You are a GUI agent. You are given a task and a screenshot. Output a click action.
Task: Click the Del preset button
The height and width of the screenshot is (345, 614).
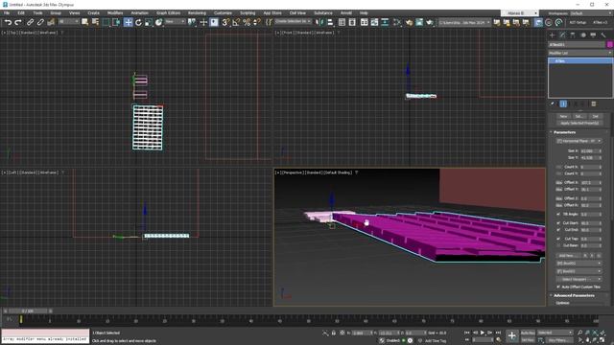click(595, 117)
